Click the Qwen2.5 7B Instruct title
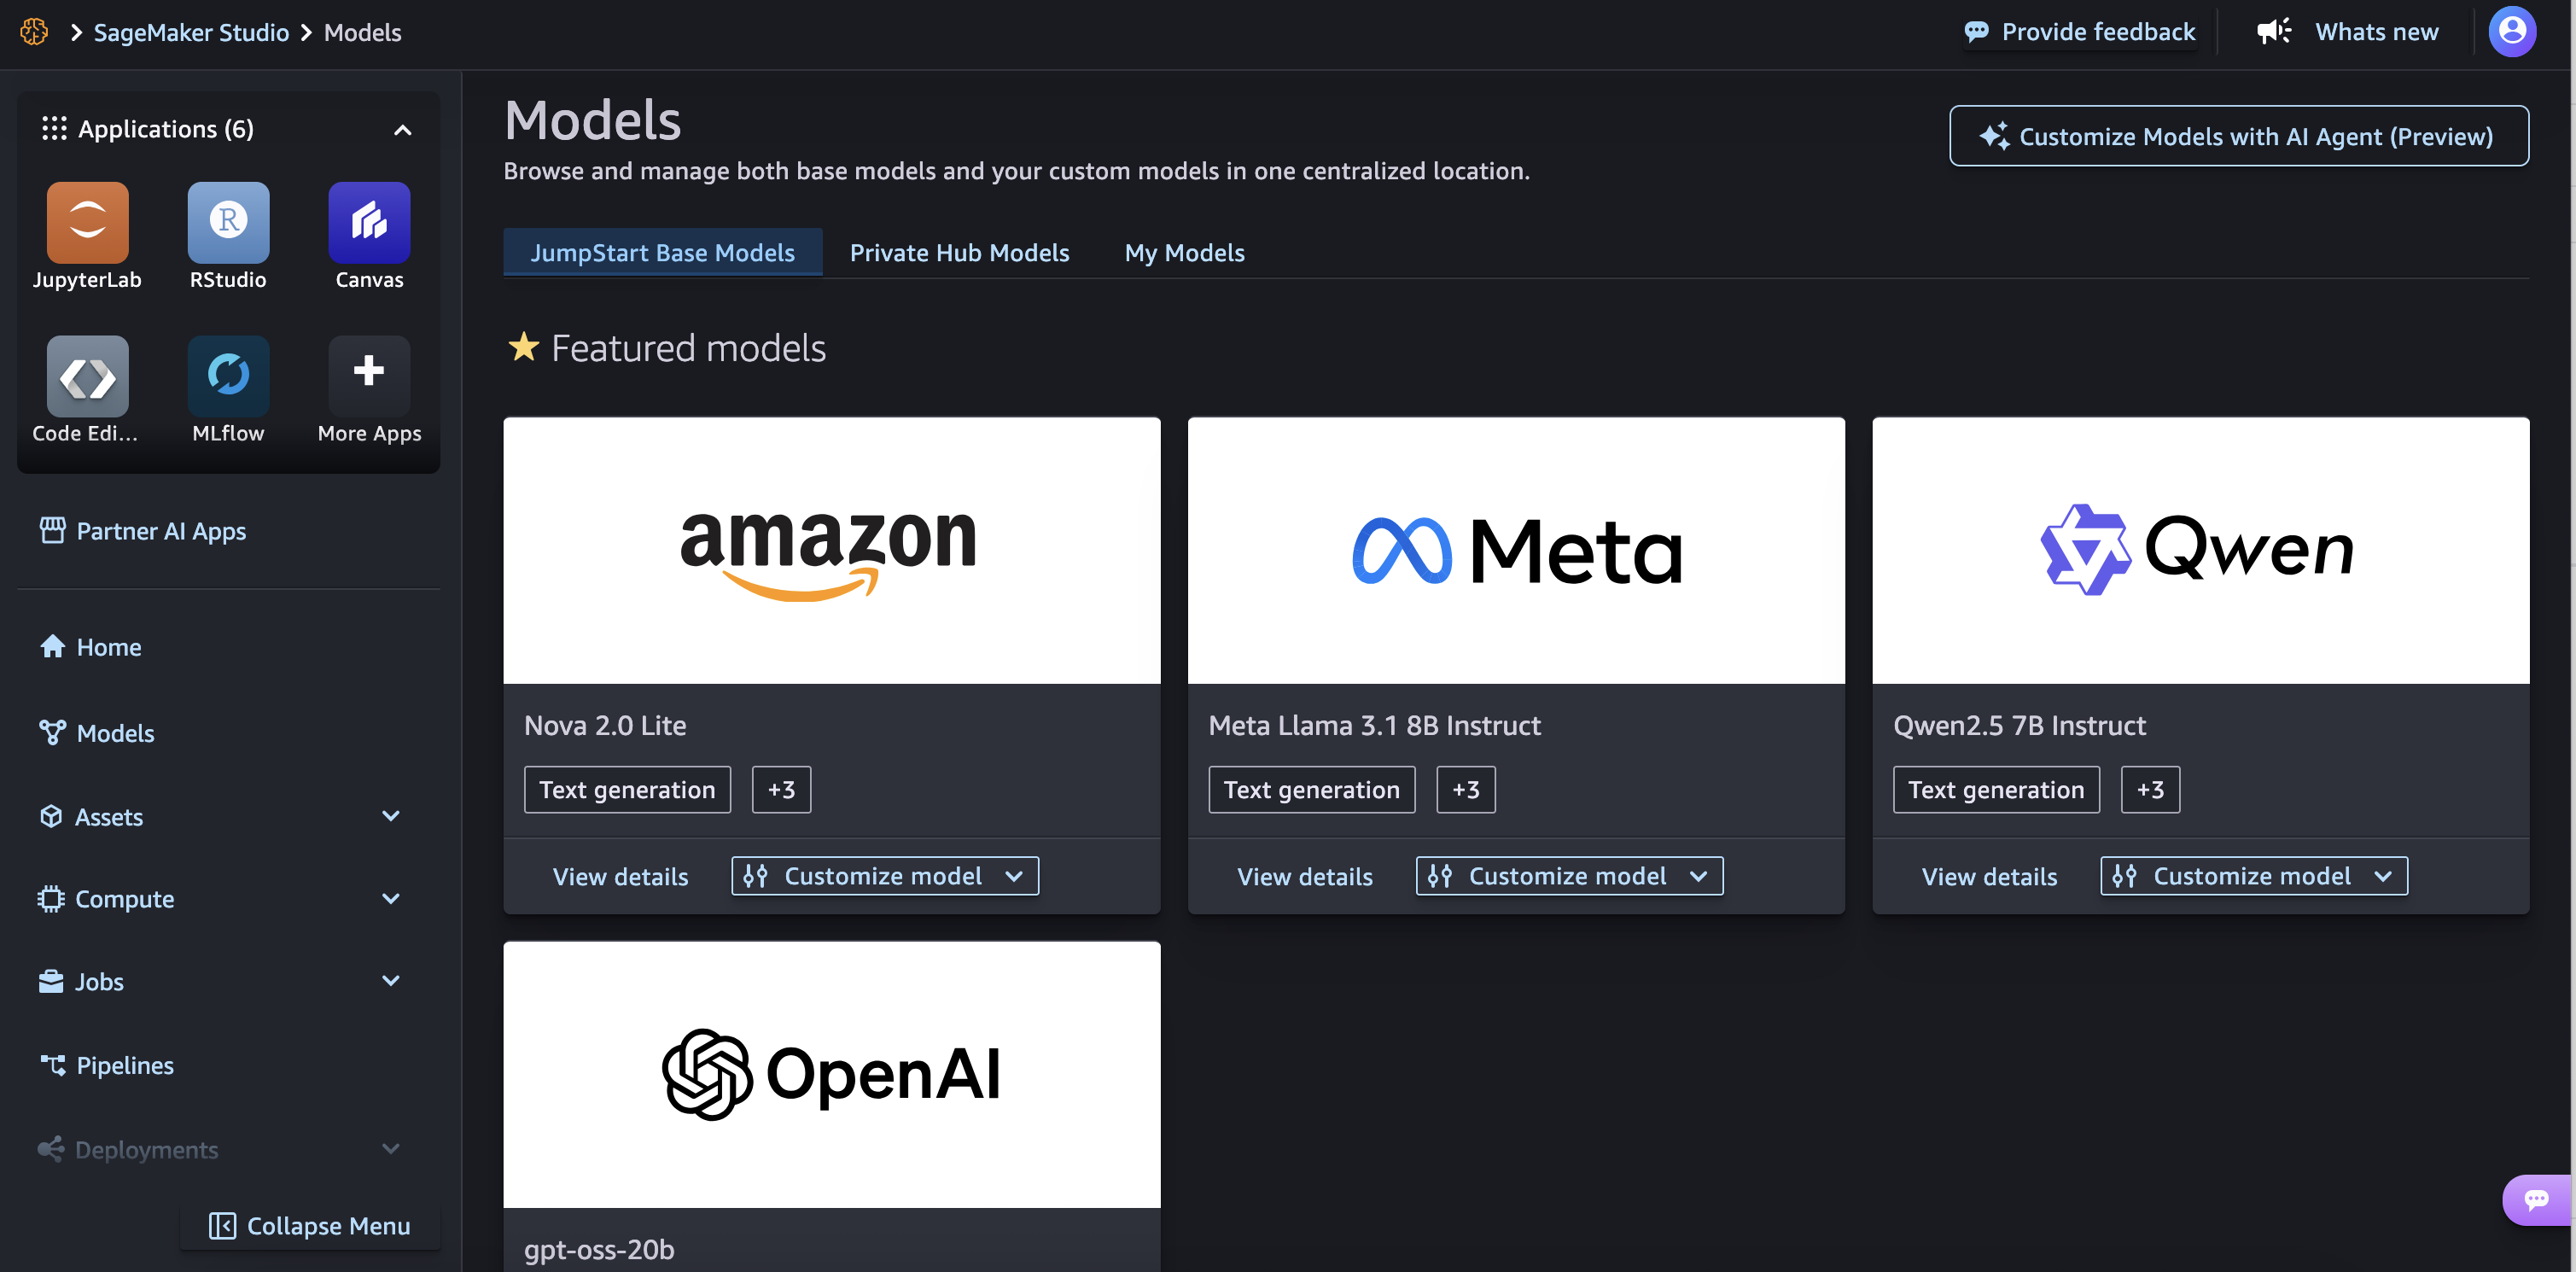 (x=2019, y=725)
